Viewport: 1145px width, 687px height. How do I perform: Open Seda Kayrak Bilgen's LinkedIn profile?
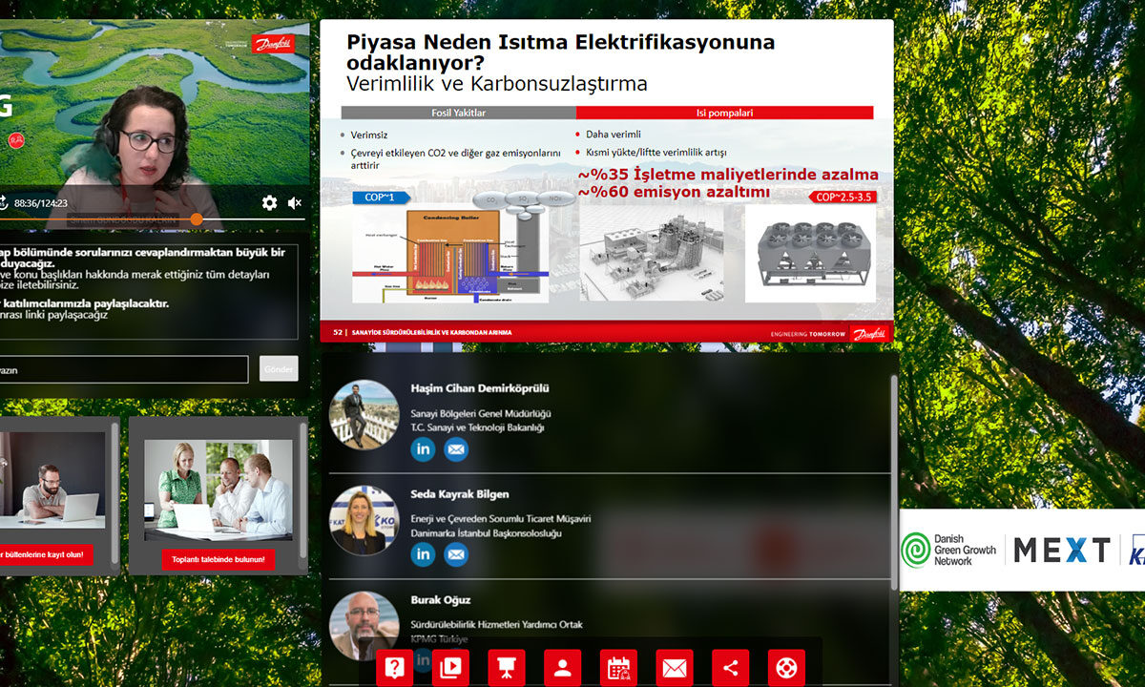(x=423, y=554)
